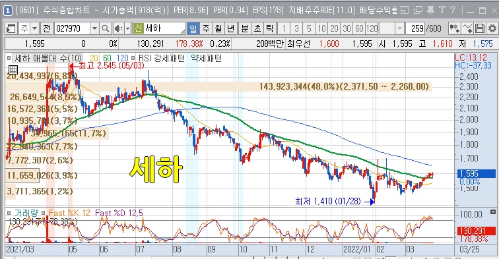499x259 pixels.
Task: Click the 거래량 volume label
Action: [x=26, y=213]
